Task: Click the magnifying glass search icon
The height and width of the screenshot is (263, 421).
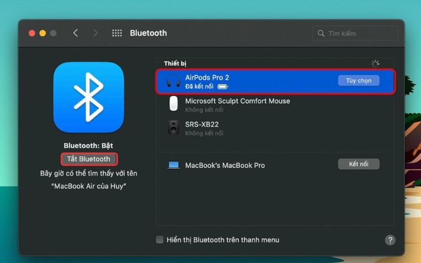Action: pos(321,33)
